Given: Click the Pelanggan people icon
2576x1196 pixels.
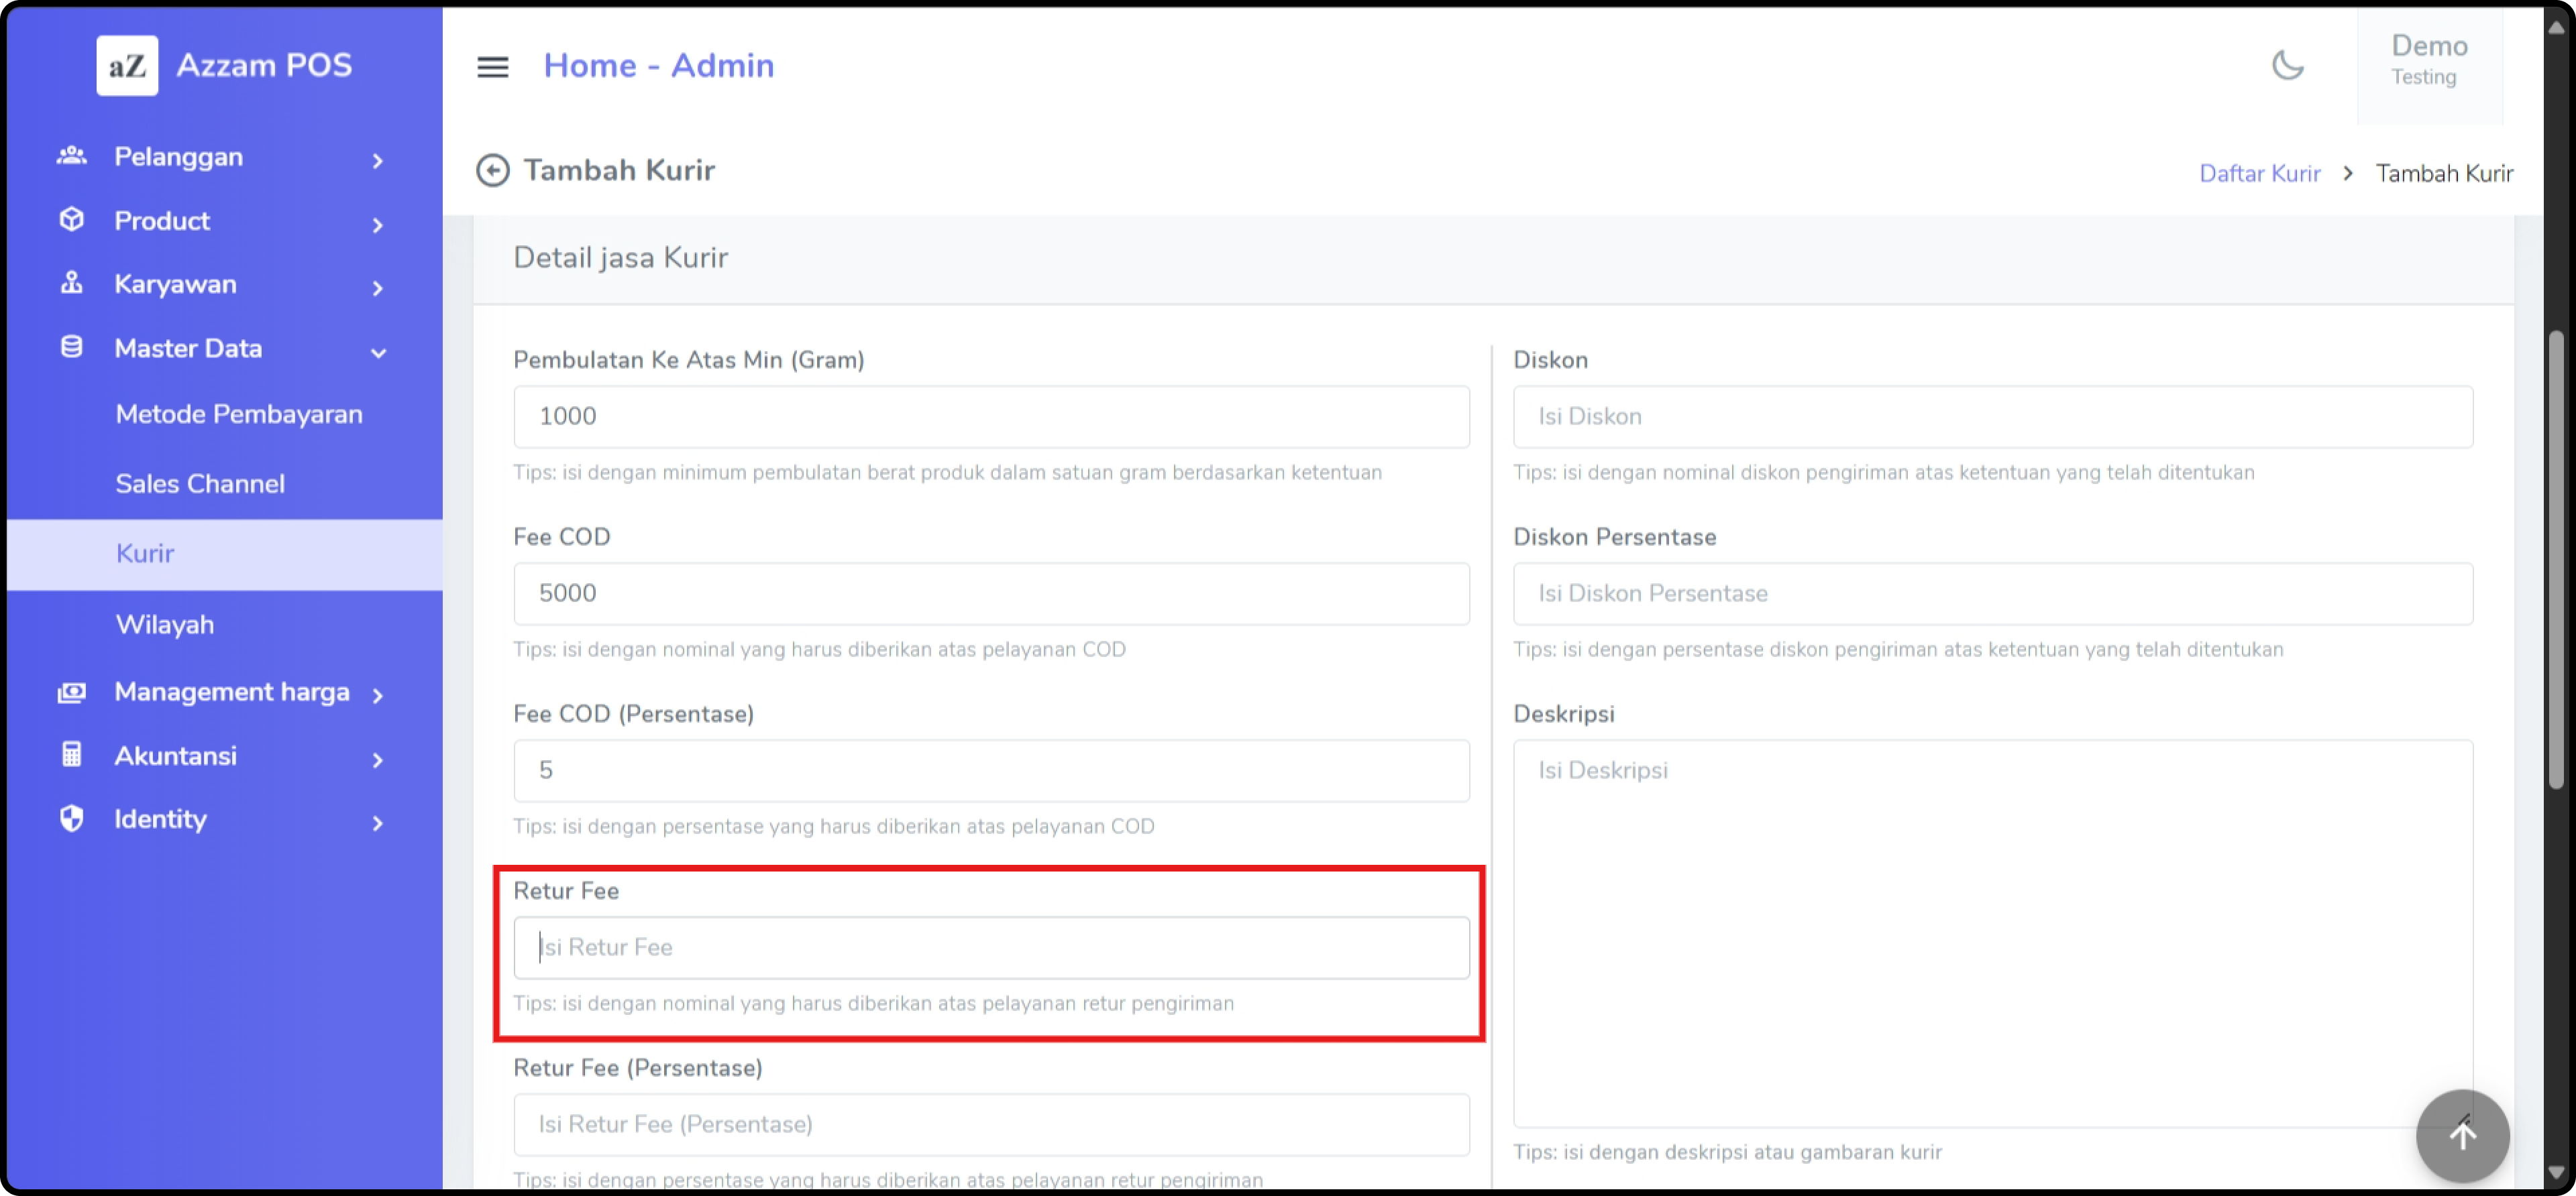Looking at the screenshot, I should [x=72, y=156].
